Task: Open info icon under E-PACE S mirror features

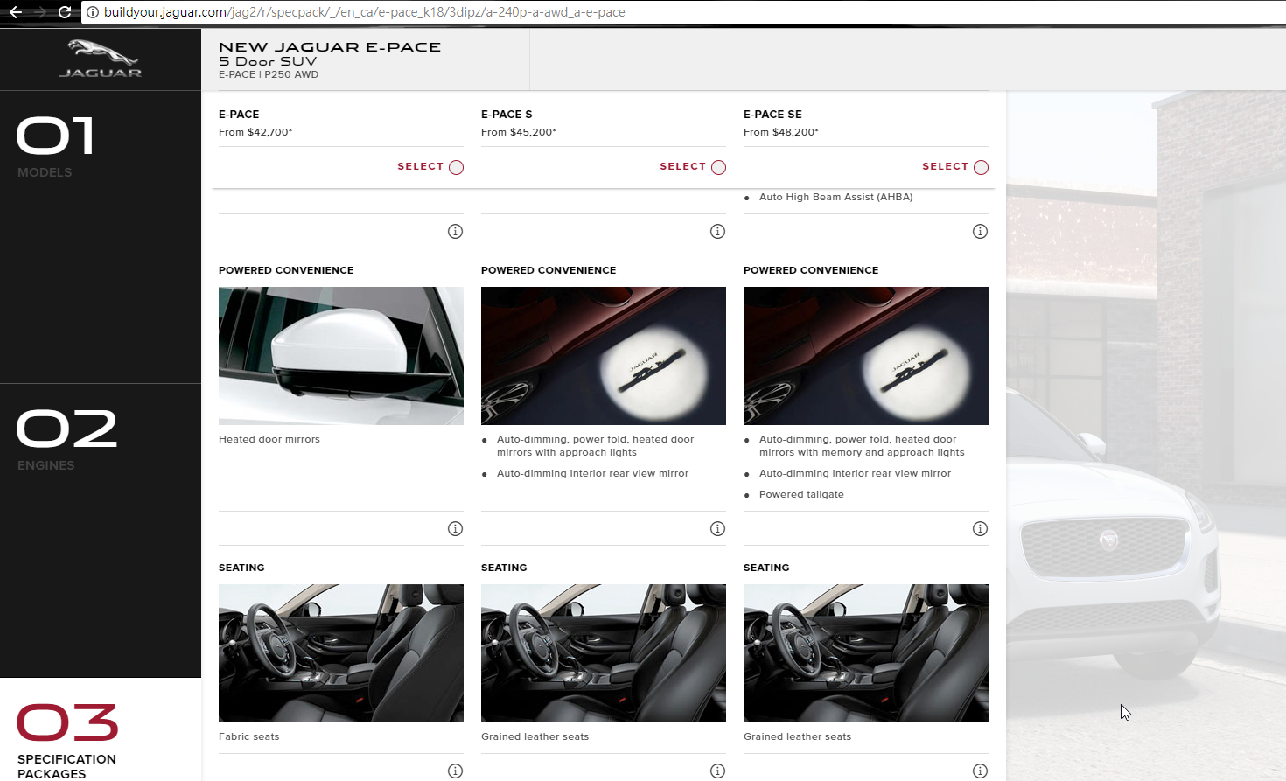Action: point(717,528)
